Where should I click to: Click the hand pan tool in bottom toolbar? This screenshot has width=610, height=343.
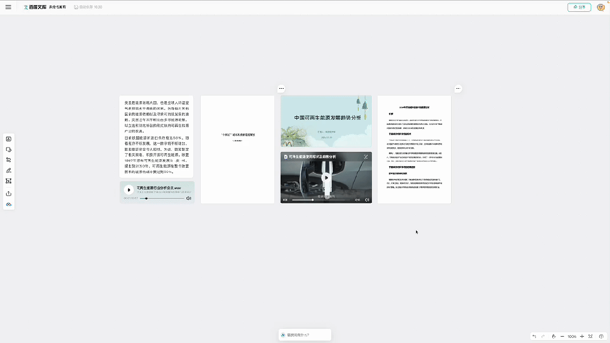tap(554, 336)
